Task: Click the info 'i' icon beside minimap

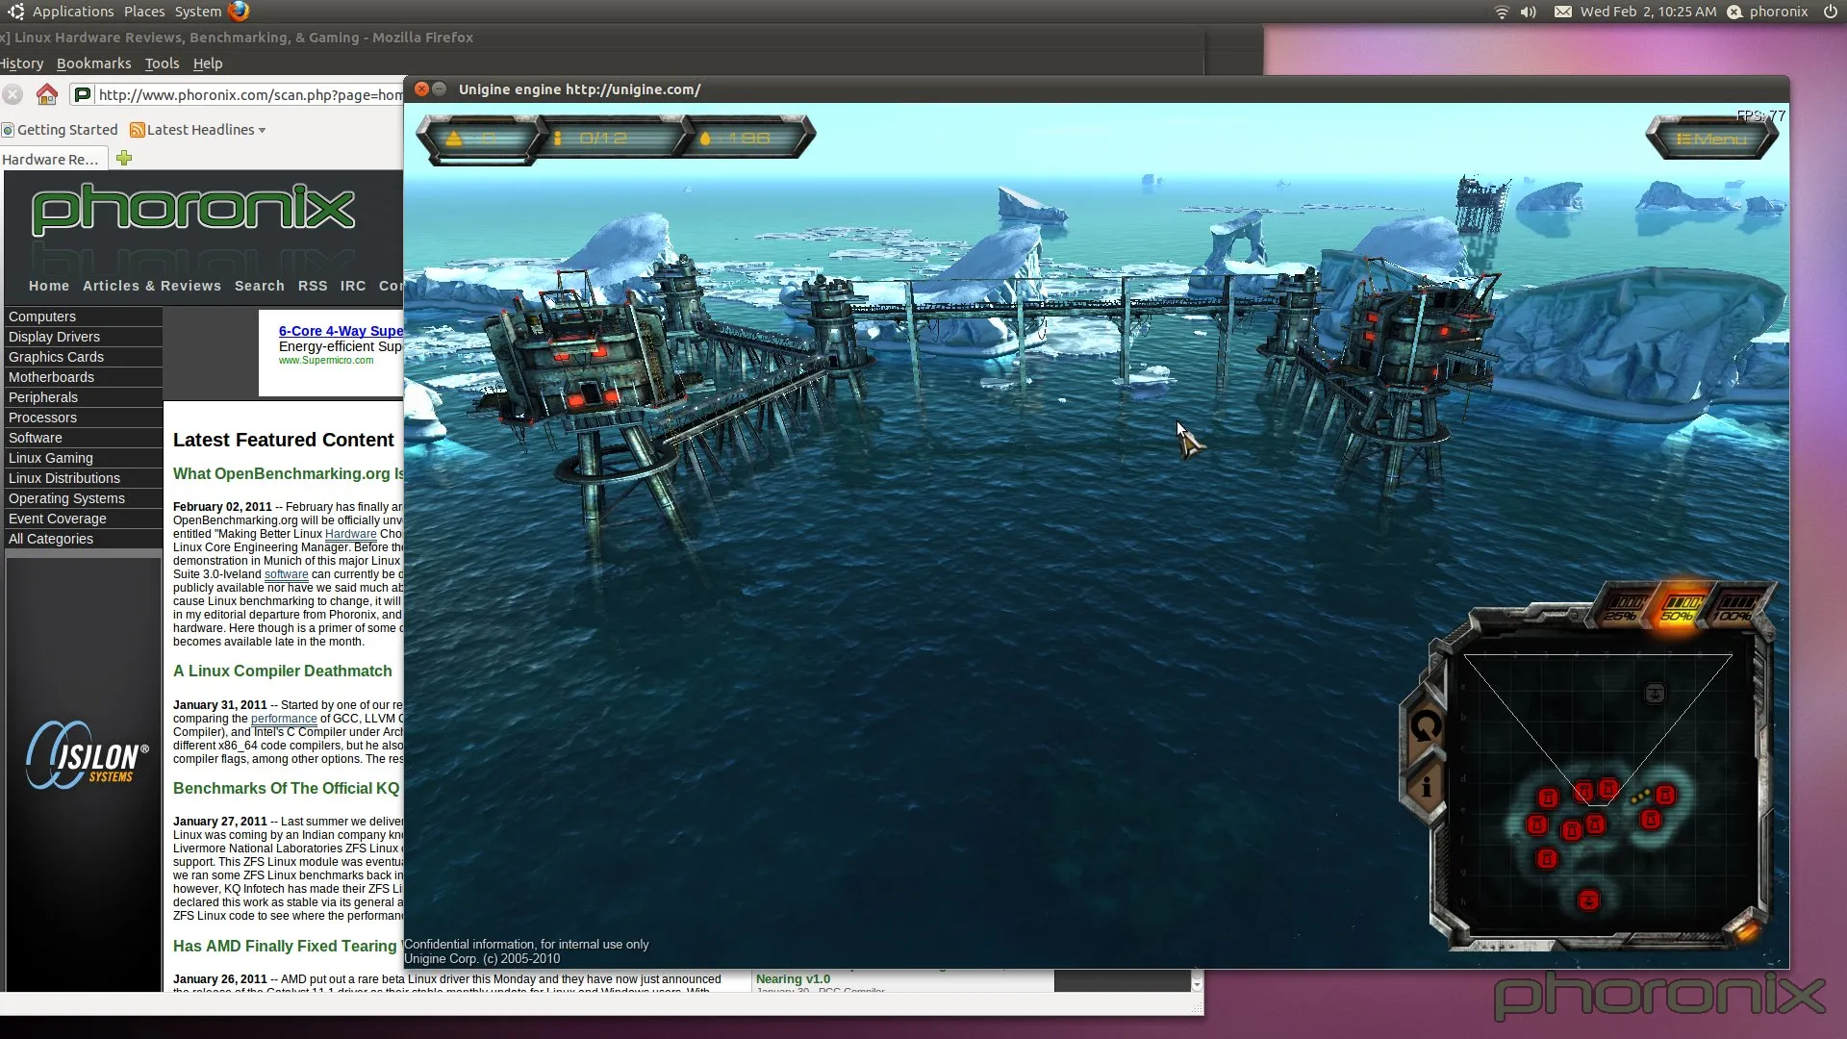Action: coord(1426,787)
